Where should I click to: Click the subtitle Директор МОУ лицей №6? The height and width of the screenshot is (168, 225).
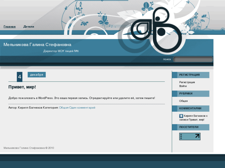[61, 51]
